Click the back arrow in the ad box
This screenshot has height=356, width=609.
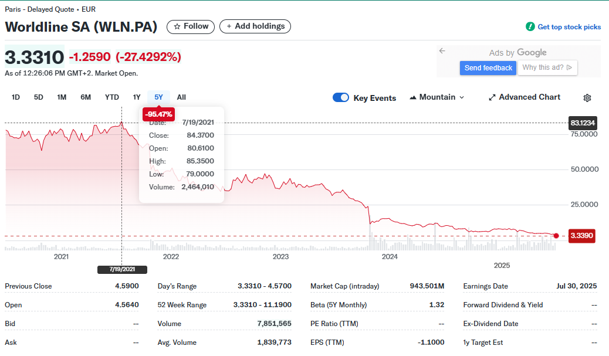(x=442, y=51)
